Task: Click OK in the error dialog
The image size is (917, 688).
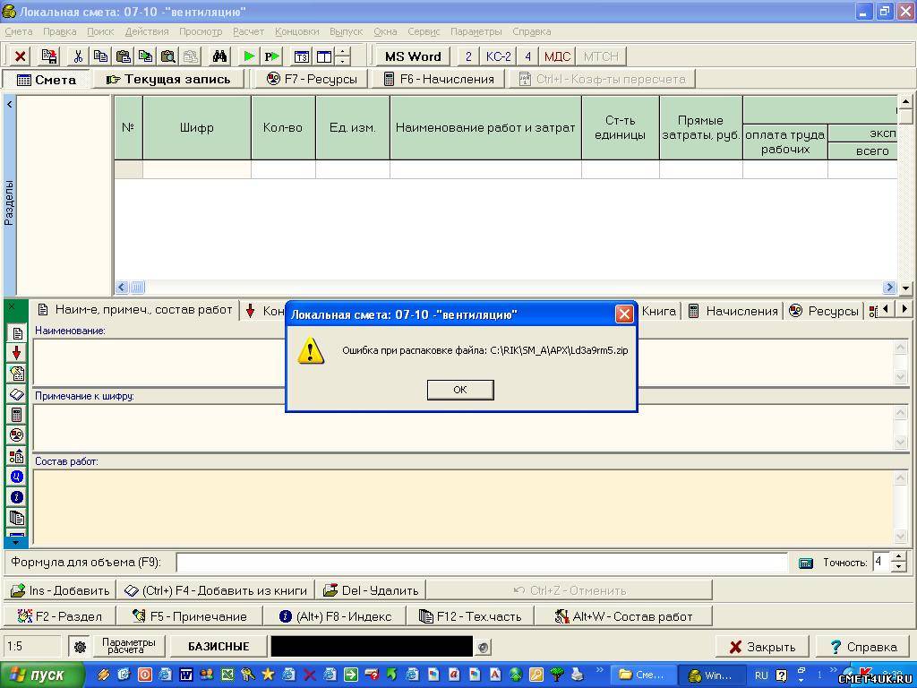Action: (460, 390)
